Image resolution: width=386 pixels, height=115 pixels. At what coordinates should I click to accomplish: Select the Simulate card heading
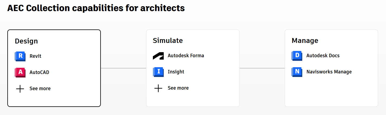(168, 40)
